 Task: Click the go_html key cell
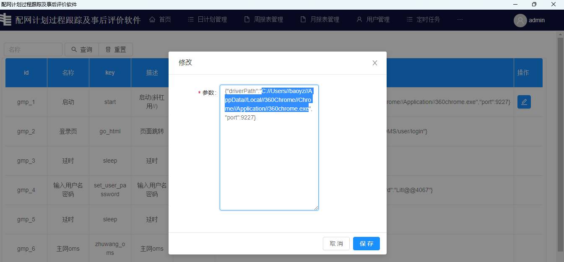(110, 131)
